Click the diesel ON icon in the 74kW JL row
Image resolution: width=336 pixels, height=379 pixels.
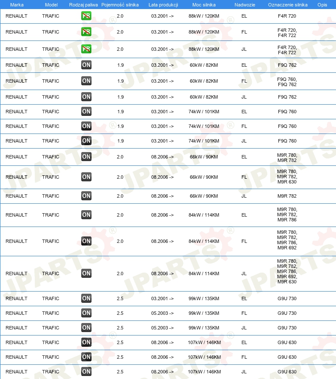pyautogui.click(x=86, y=141)
